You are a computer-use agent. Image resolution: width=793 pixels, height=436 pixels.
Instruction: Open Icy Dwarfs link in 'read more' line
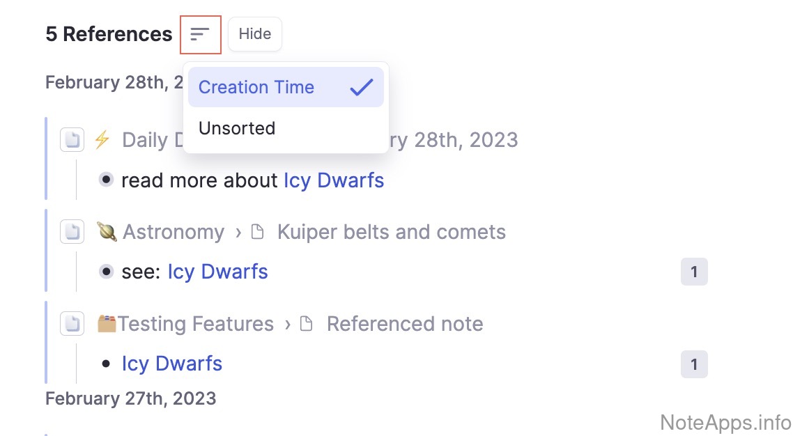333,180
